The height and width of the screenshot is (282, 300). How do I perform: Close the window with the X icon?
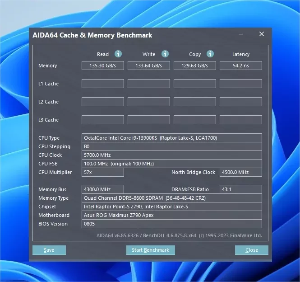(262, 34)
